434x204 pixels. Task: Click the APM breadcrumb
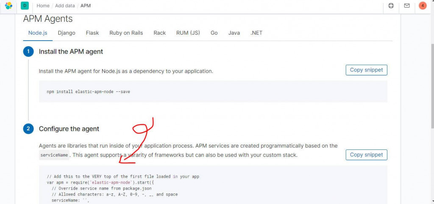[86, 6]
